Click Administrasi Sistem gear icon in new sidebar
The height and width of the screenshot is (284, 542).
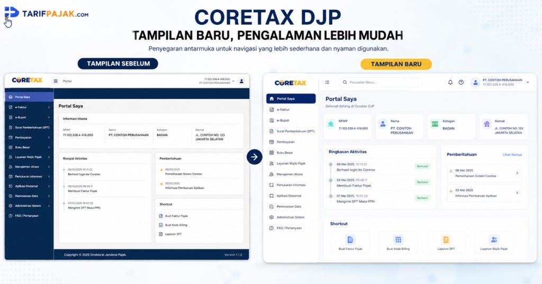(272, 217)
